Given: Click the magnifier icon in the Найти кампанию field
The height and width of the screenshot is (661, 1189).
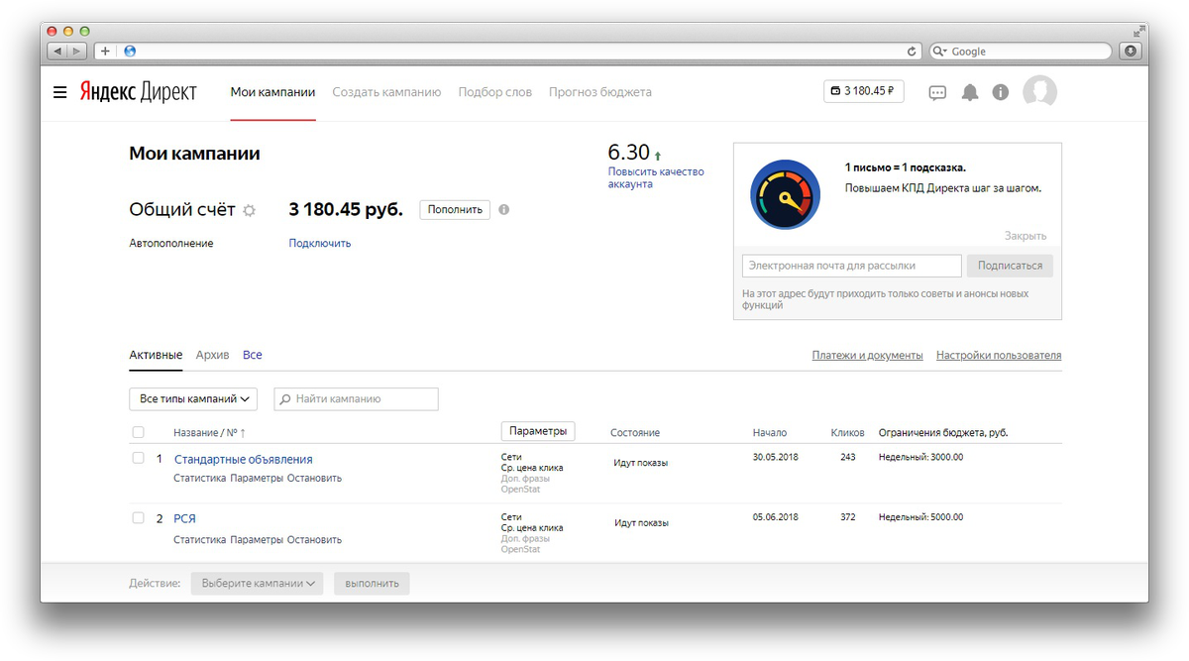Looking at the screenshot, I should (x=285, y=399).
